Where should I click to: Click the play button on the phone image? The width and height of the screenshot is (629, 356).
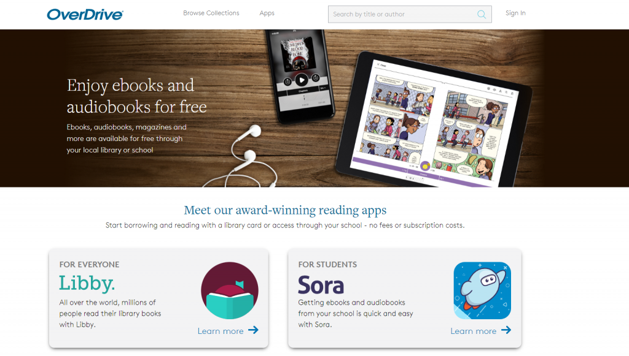[x=302, y=80]
